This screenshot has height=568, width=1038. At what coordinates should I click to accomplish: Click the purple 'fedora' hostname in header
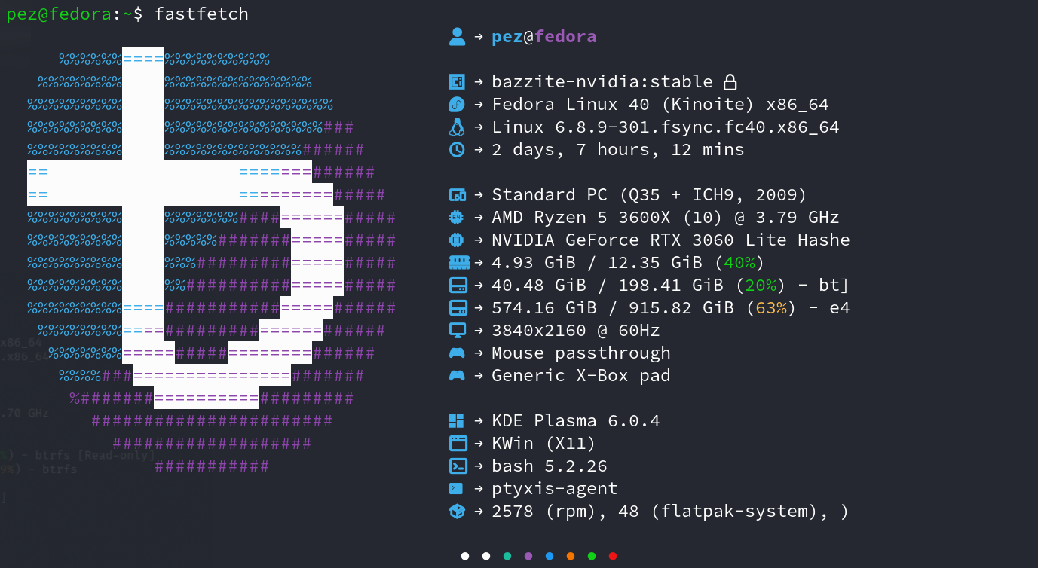(565, 36)
